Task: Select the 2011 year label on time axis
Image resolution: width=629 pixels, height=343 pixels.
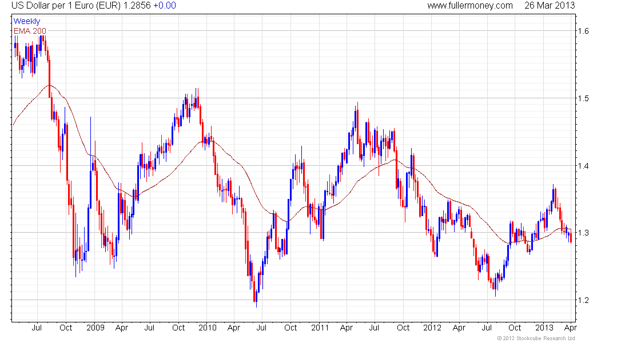Action: coord(320,328)
